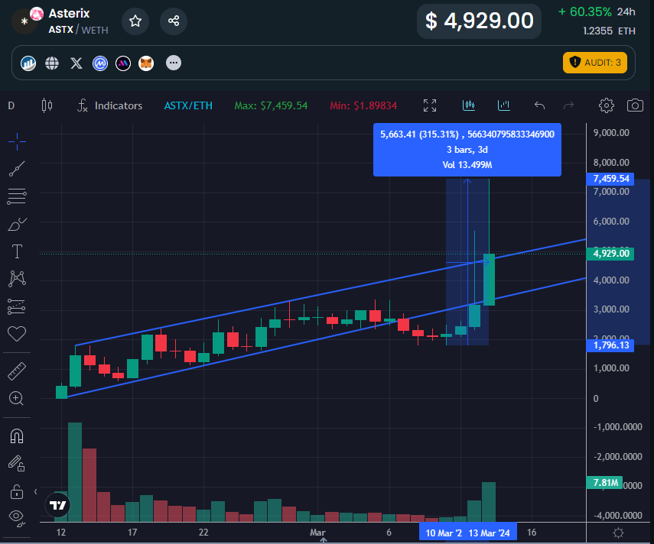Image resolution: width=654 pixels, height=544 pixels.
Task: Add Asterix to favorites with star icon
Action: click(135, 21)
